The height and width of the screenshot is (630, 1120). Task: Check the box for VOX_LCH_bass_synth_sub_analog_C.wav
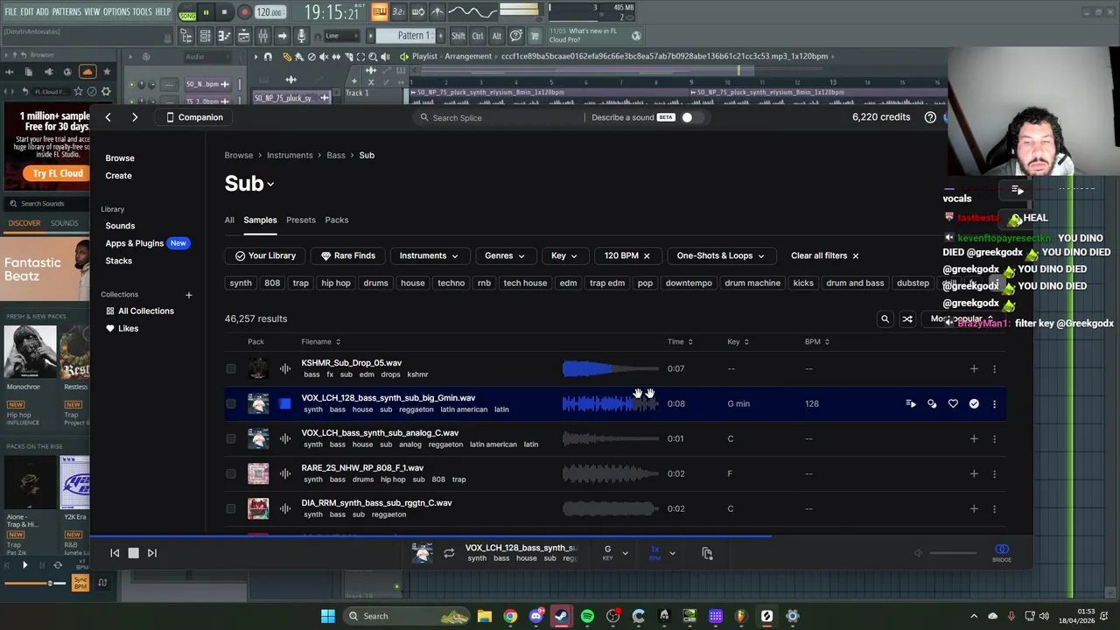pos(231,438)
